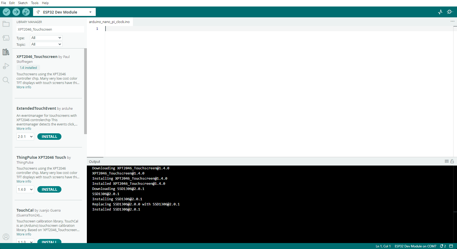The image size is (457, 249).
Task: Install the ThingPulse XPT2046 Touch library
Action: [49, 189]
